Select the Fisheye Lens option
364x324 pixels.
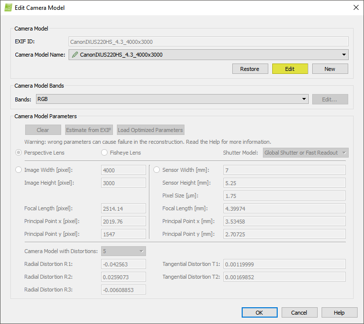click(104, 153)
